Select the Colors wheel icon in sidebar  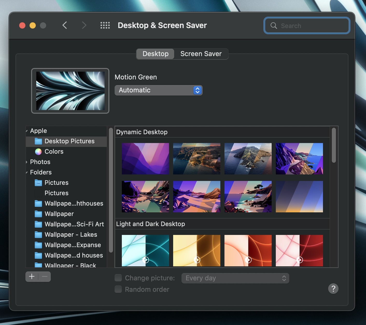38,152
